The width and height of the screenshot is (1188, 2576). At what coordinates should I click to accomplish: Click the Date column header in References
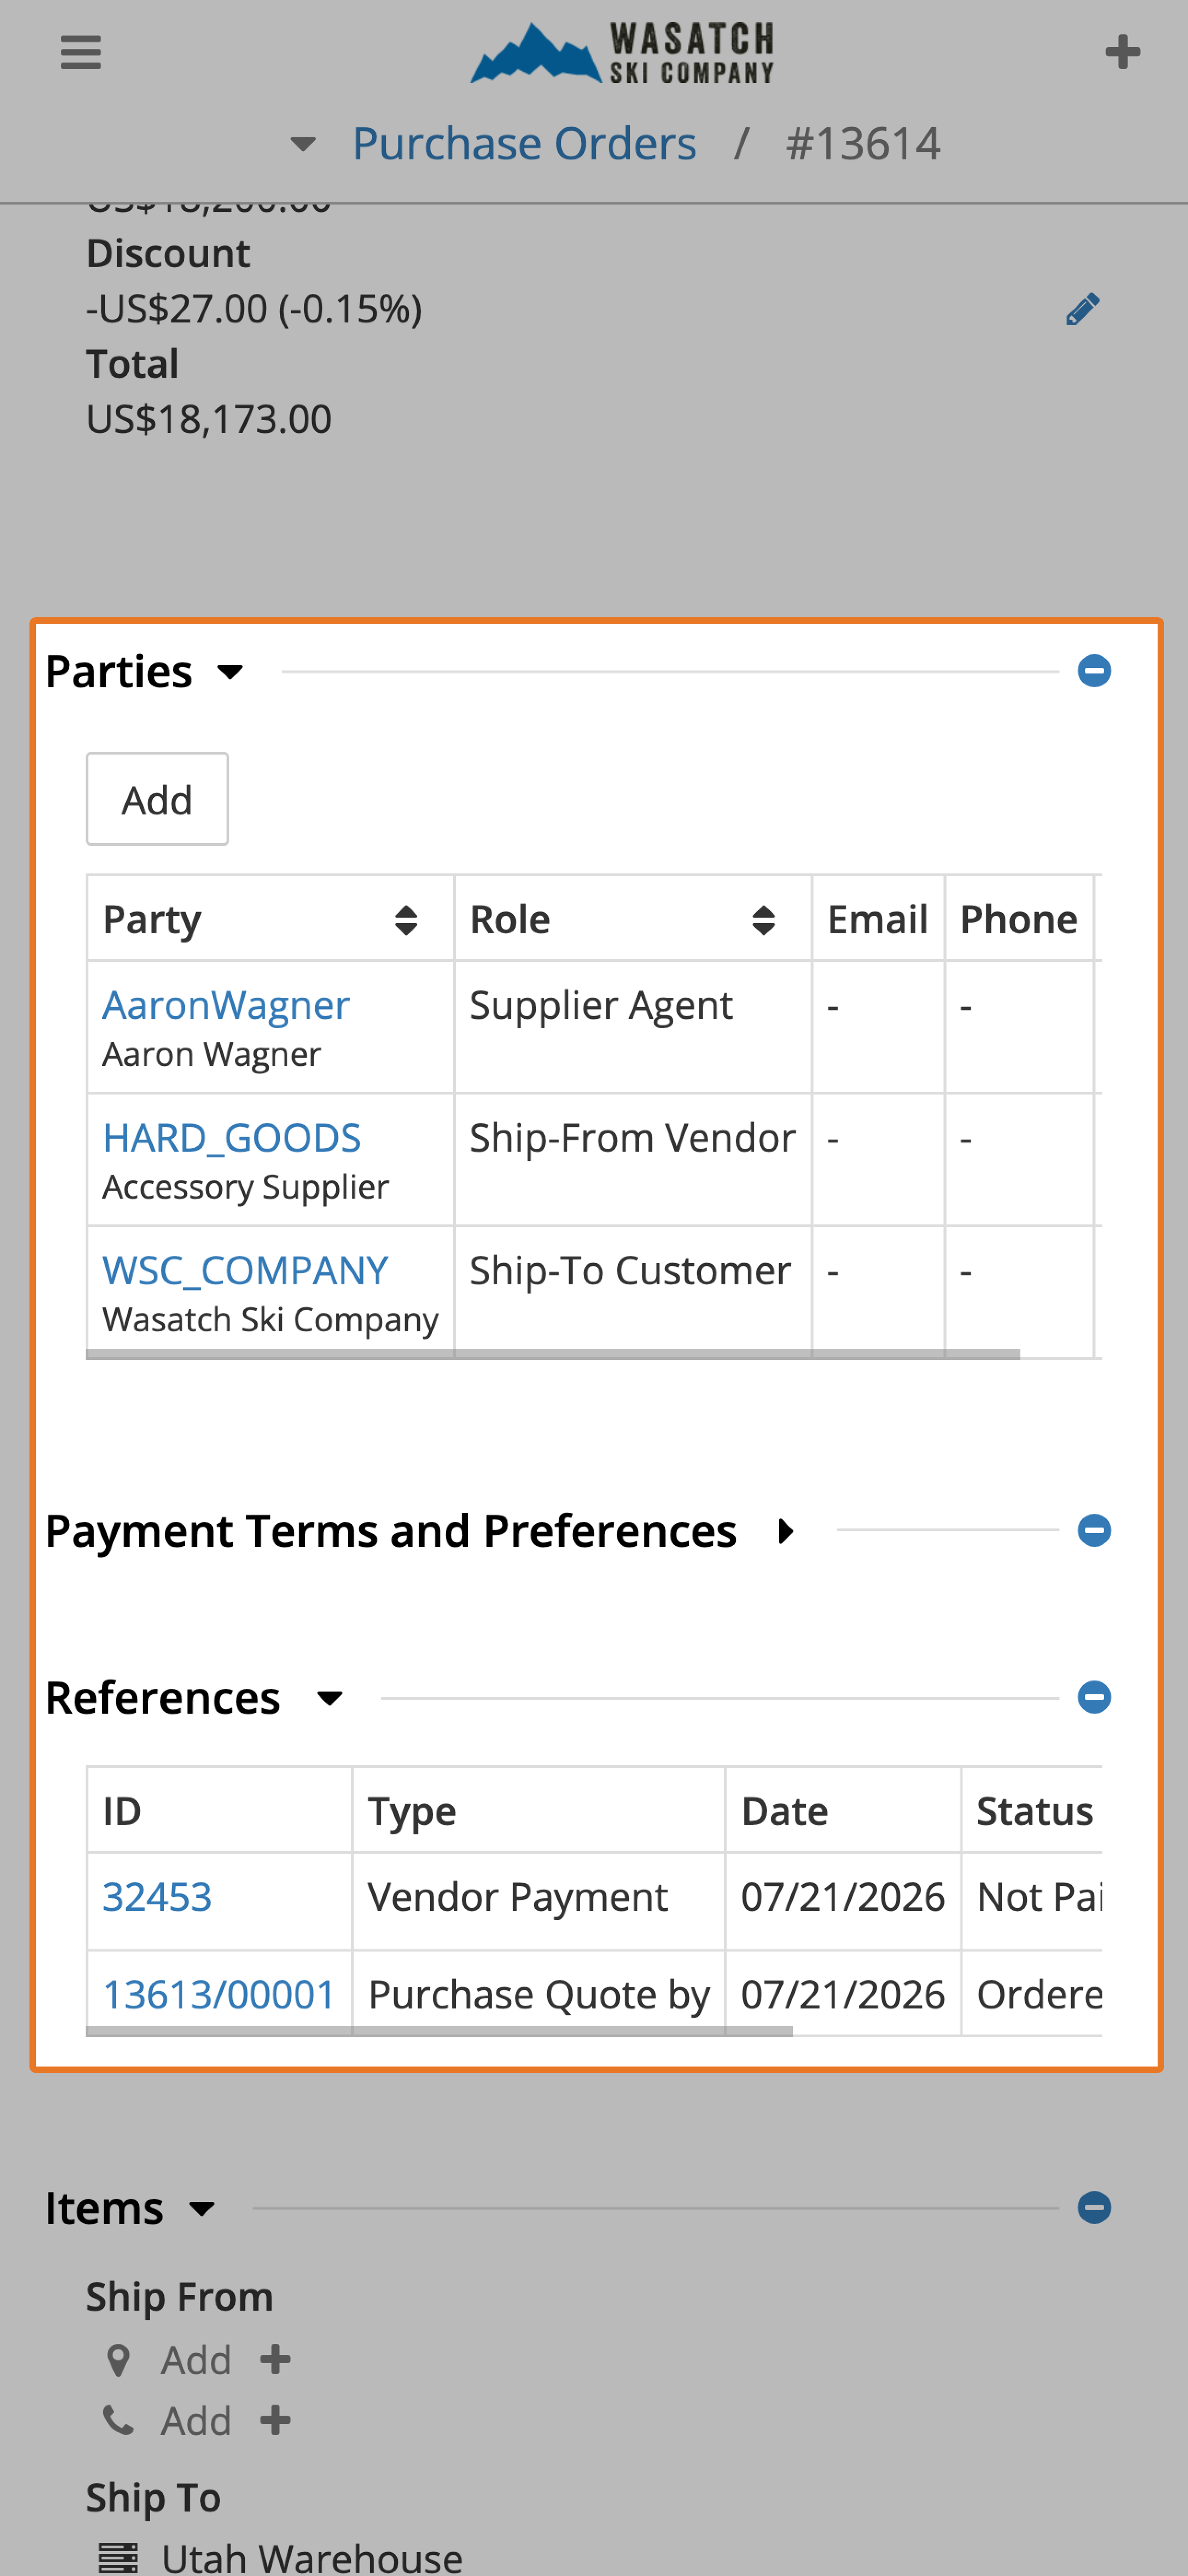point(843,1810)
